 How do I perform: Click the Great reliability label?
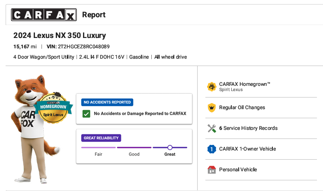170,154
